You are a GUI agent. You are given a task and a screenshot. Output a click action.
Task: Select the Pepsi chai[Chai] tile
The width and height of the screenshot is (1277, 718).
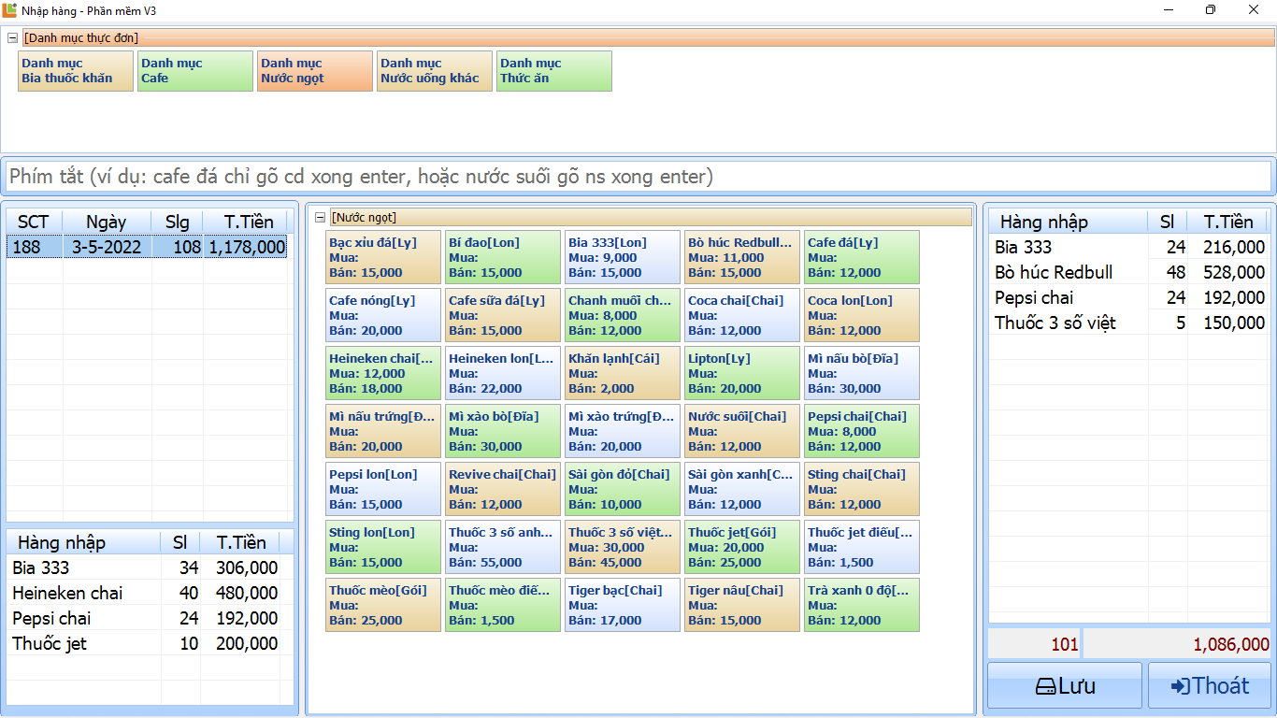pos(862,431)
